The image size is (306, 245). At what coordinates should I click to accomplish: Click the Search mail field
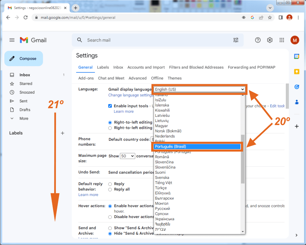pos(158,40)
